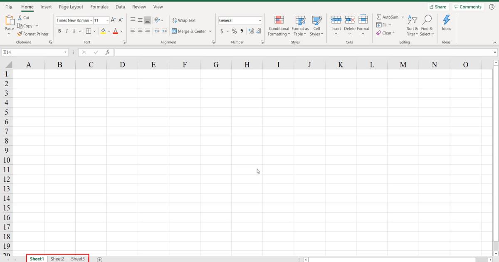Toggle bold formatting
The image size is (499, 262).
(59, 31)
